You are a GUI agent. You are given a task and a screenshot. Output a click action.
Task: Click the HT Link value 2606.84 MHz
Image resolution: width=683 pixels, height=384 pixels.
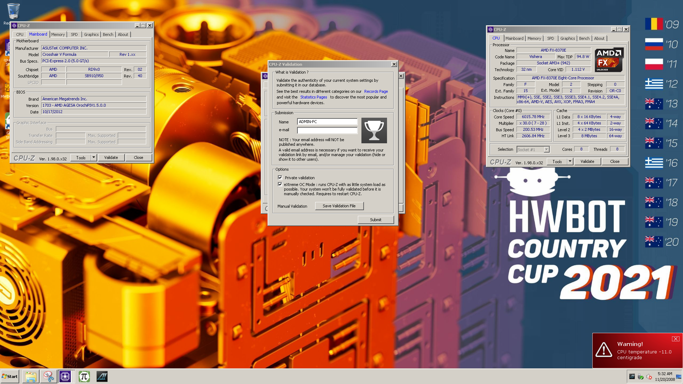533,136
